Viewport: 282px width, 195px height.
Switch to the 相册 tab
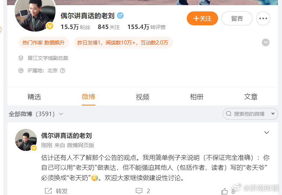[x=197, y=97]
